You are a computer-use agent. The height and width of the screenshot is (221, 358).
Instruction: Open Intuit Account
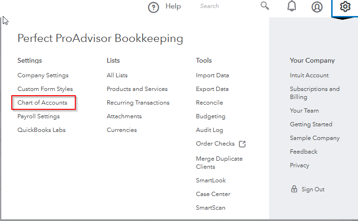[x=309, y=75]
